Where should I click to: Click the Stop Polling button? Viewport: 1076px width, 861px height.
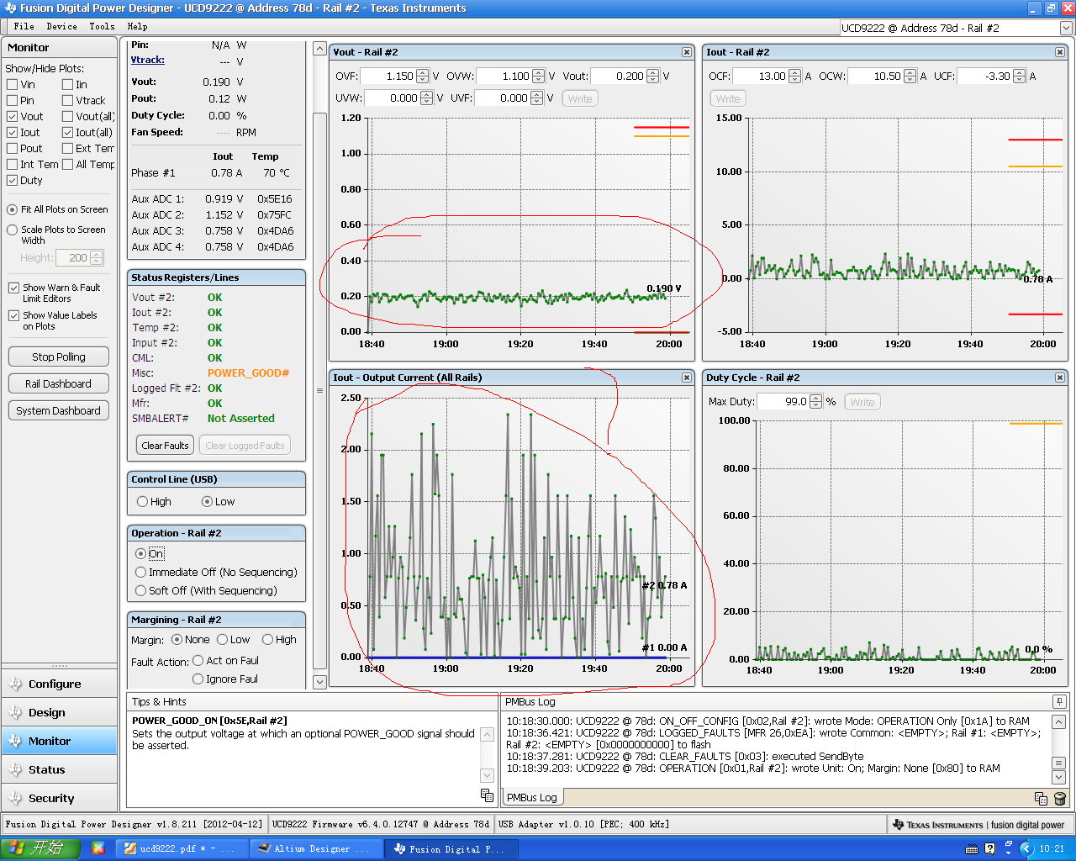tap(59, 357)
